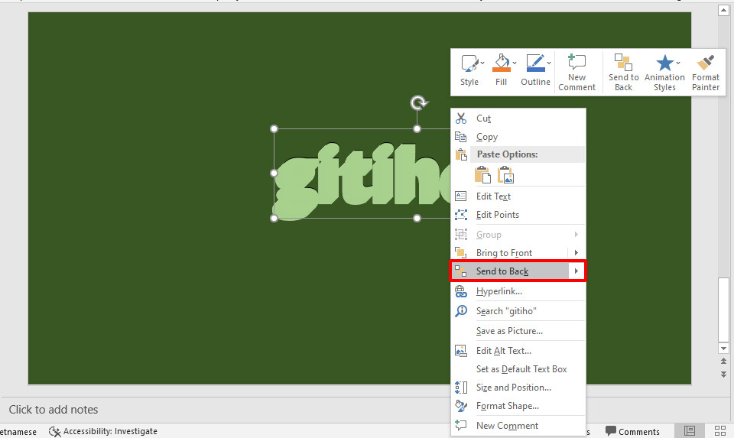
Task: Click the scrollbar down arrow
Action: 723,348
